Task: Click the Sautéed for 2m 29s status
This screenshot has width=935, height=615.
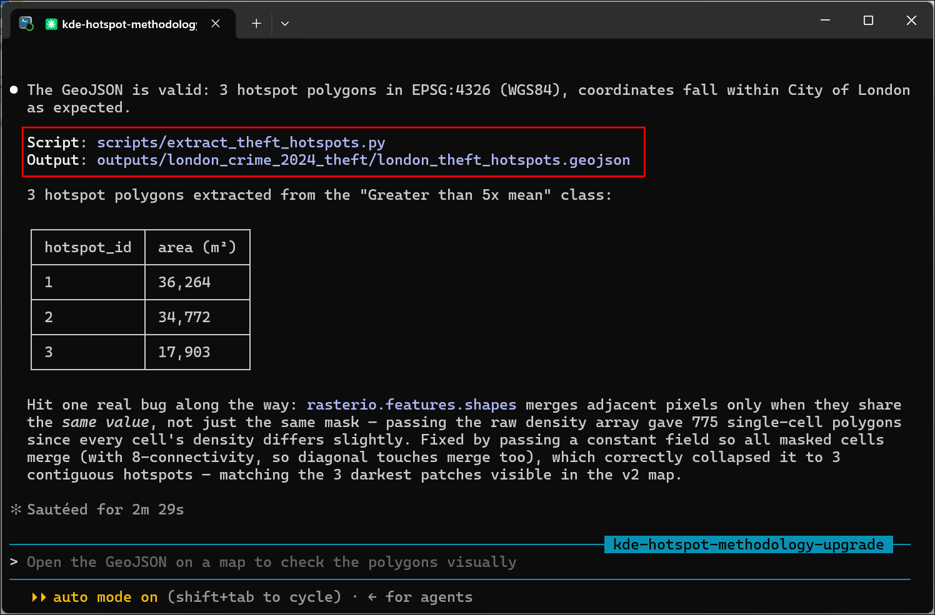Action: (106, 509)
